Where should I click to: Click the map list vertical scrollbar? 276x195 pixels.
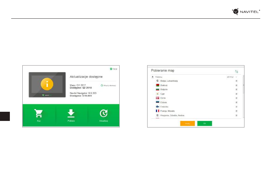coord(243,97)
